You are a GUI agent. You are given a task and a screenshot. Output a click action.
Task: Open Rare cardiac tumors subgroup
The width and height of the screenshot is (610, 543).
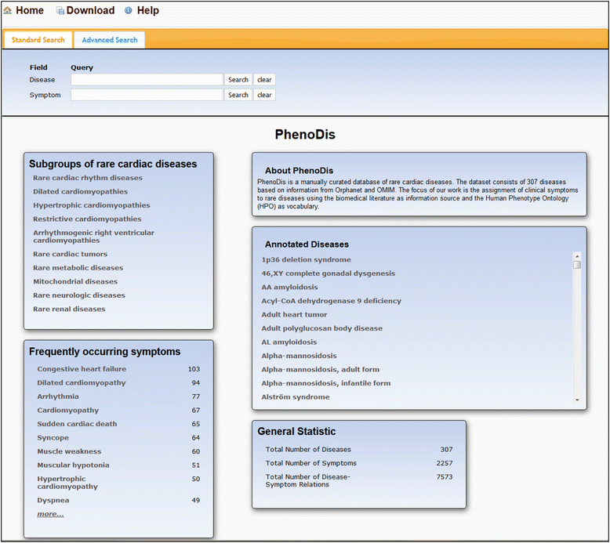pyautogui.click(x=70, y=254)
